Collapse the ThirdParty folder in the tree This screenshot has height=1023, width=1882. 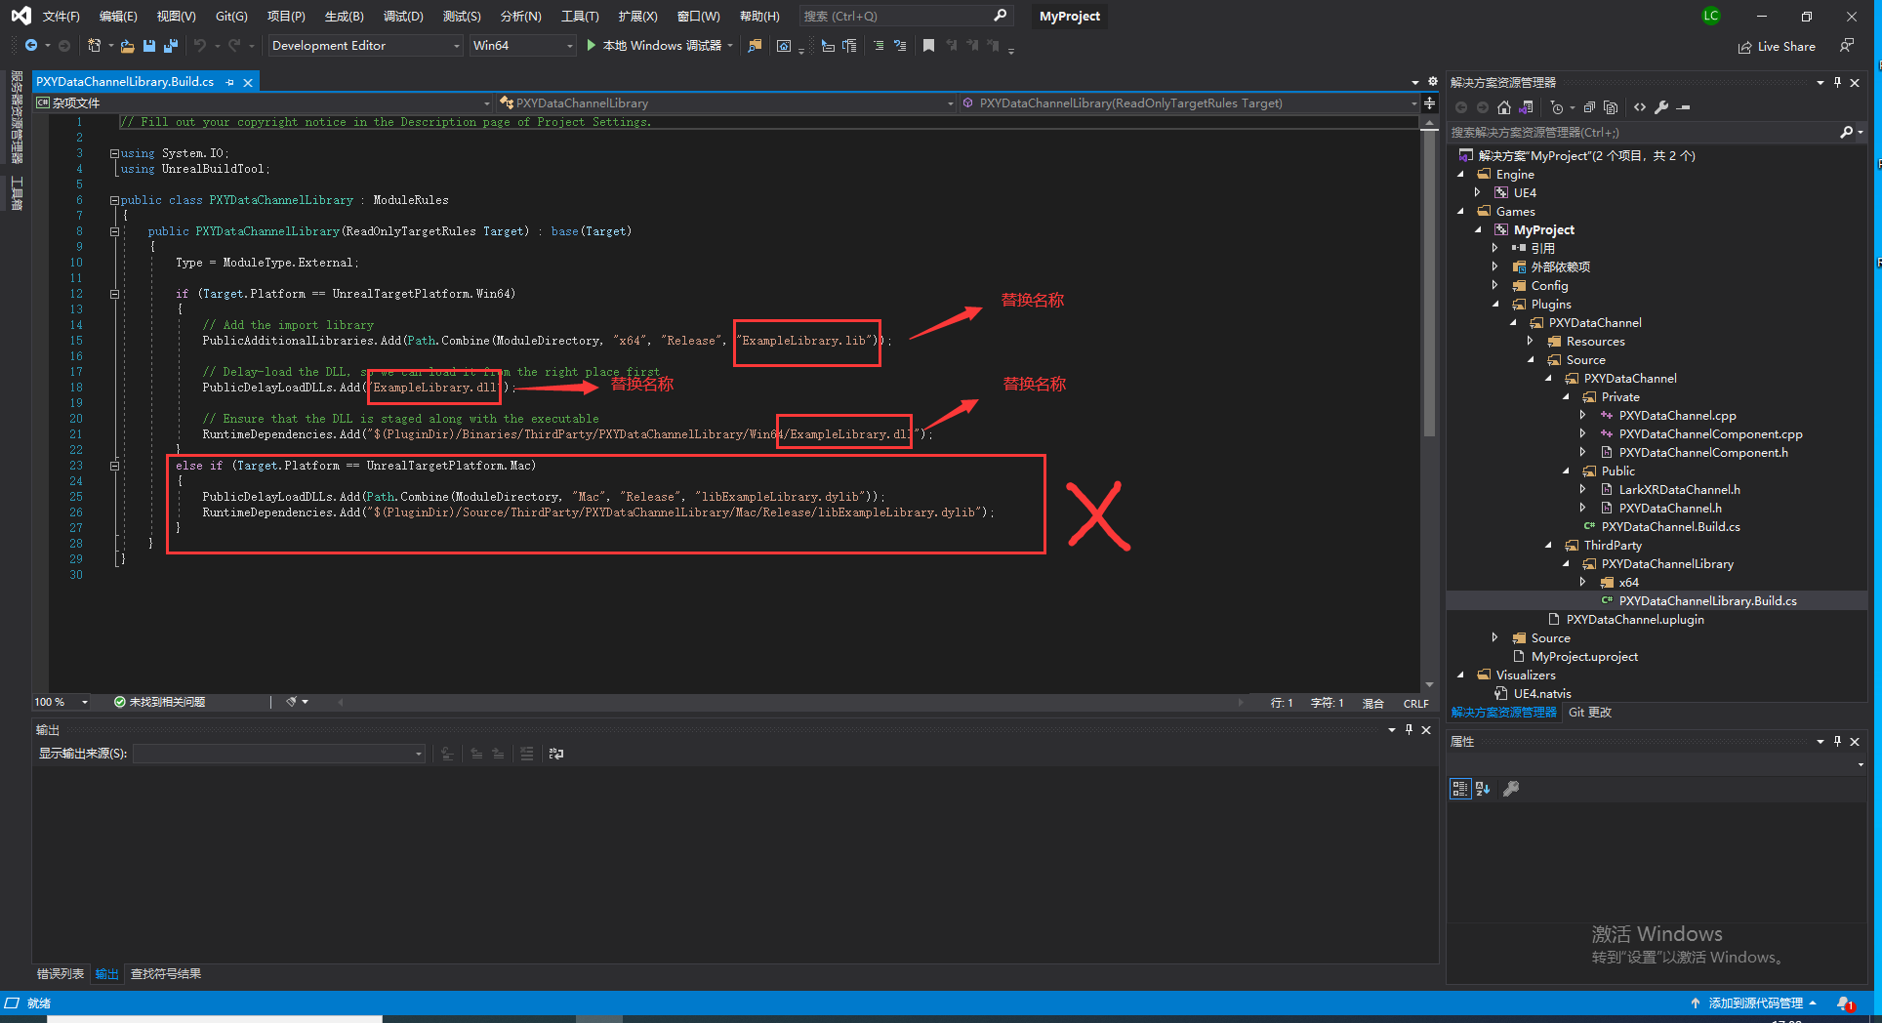click(x=1549, y=546)
